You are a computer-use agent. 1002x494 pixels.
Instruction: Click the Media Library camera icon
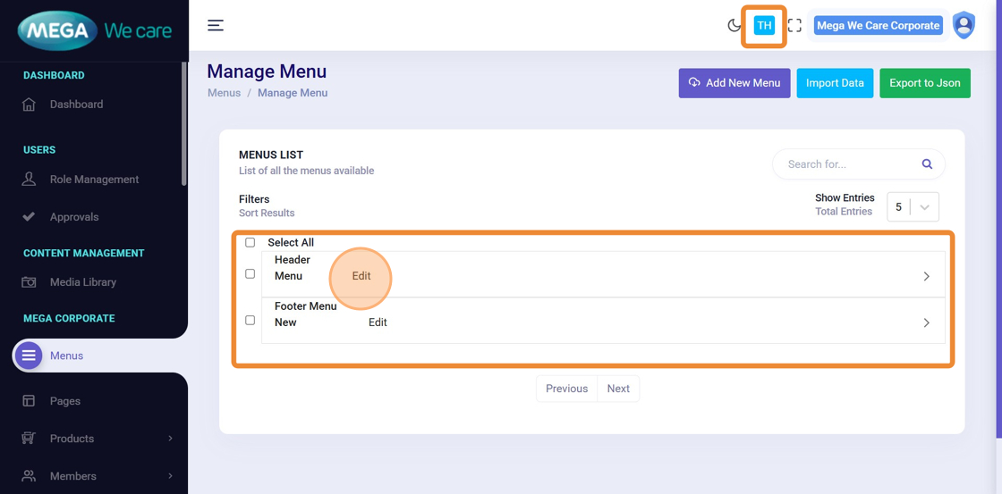point(29,282)
